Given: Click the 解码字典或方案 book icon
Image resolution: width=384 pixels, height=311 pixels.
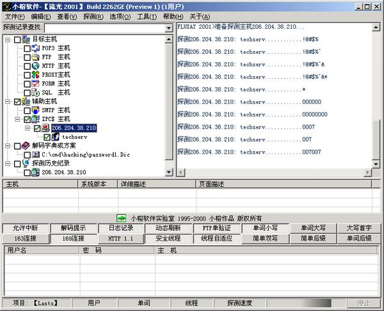Looking at the screenshot, I should [x=26, y=145].
